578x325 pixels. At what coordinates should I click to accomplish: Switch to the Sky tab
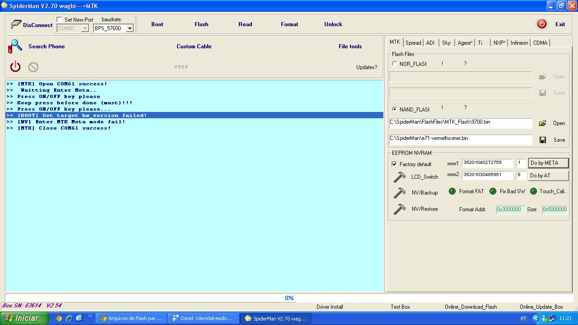[x=446, y=43]
